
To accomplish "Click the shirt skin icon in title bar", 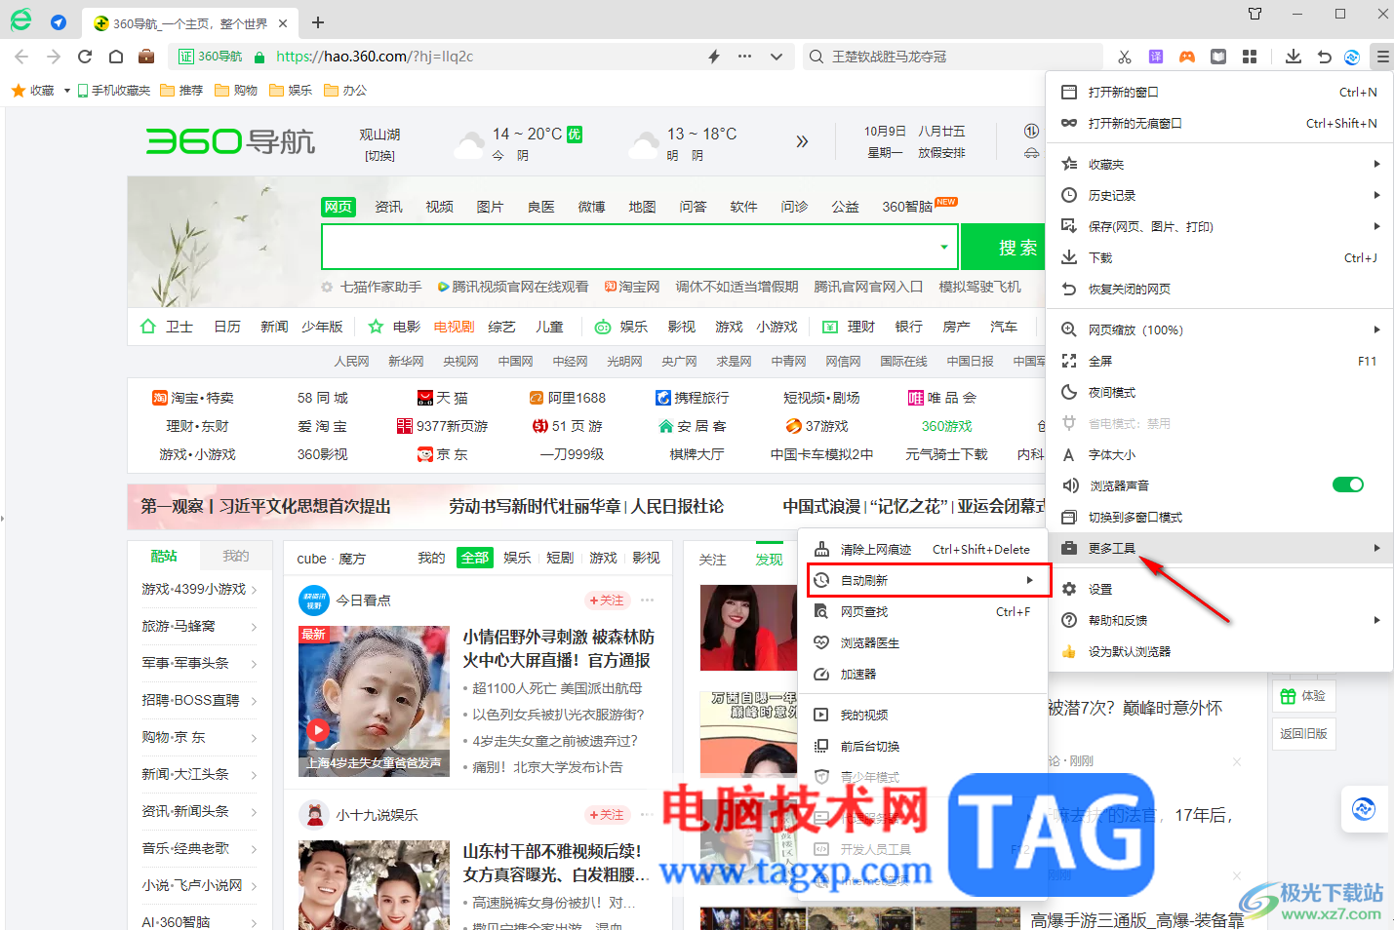I will (x=1255, y=14).
